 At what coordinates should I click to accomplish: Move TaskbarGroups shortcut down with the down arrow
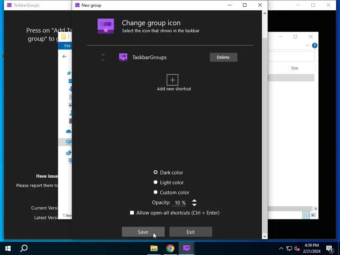(103, 60)
